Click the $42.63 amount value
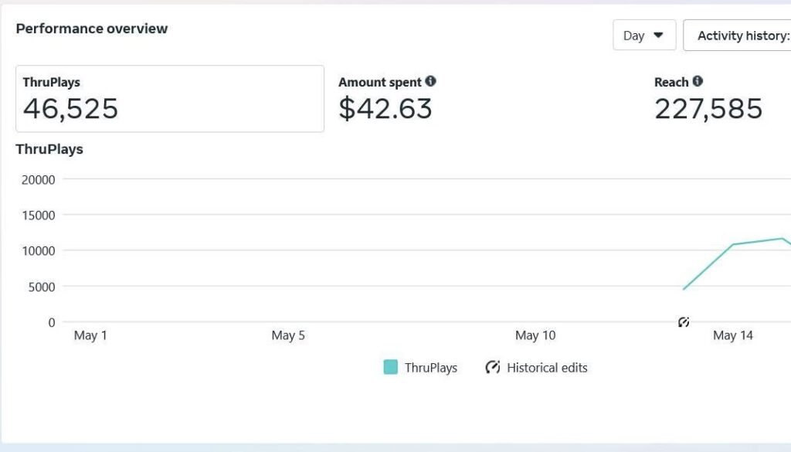Image resolution: width=791 pixels, height=452 pixels. (x=385, y=108)
